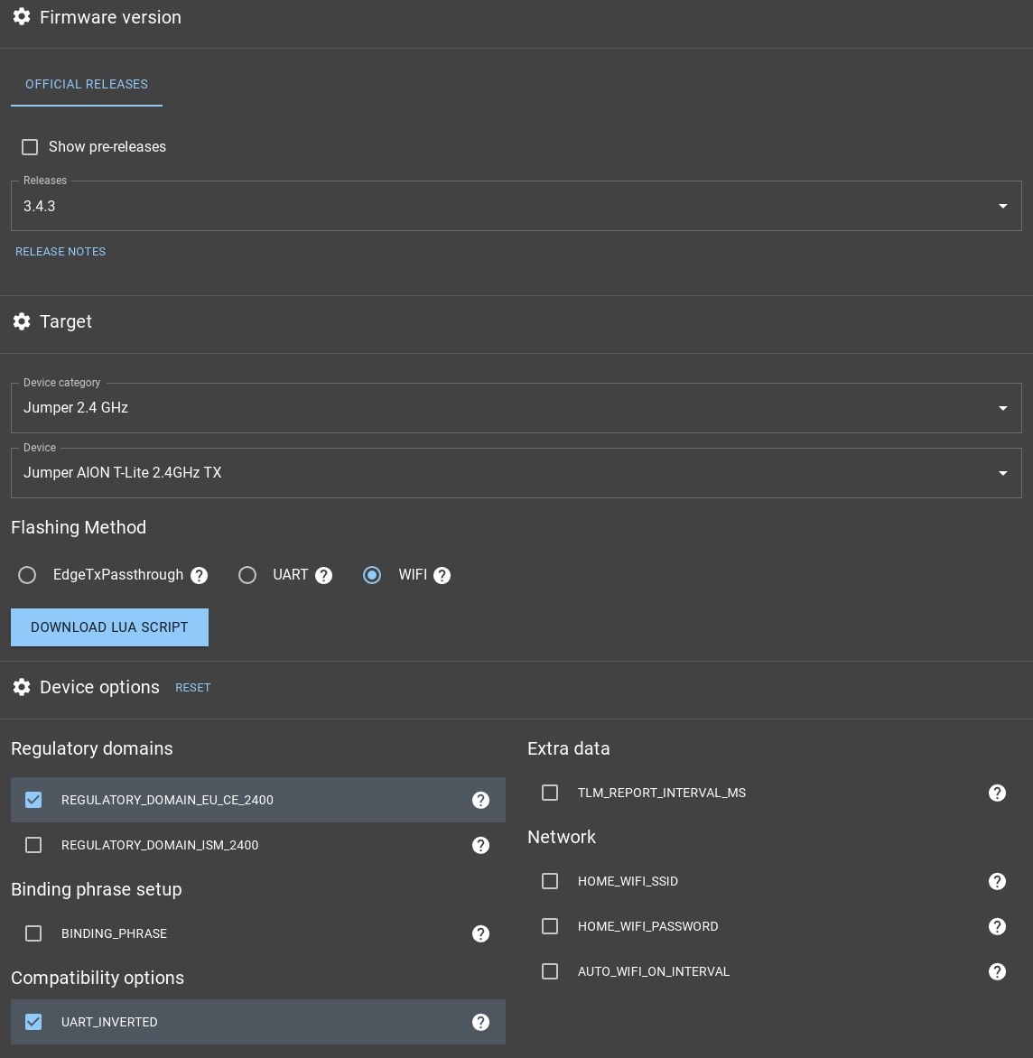
Task: Enable the HOME_WIFI_PASSWORD checkbox
Action: pyautogui.click(x=550, y=926)
